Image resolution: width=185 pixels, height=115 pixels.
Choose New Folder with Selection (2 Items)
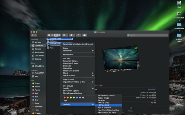(x=78, y=44)
